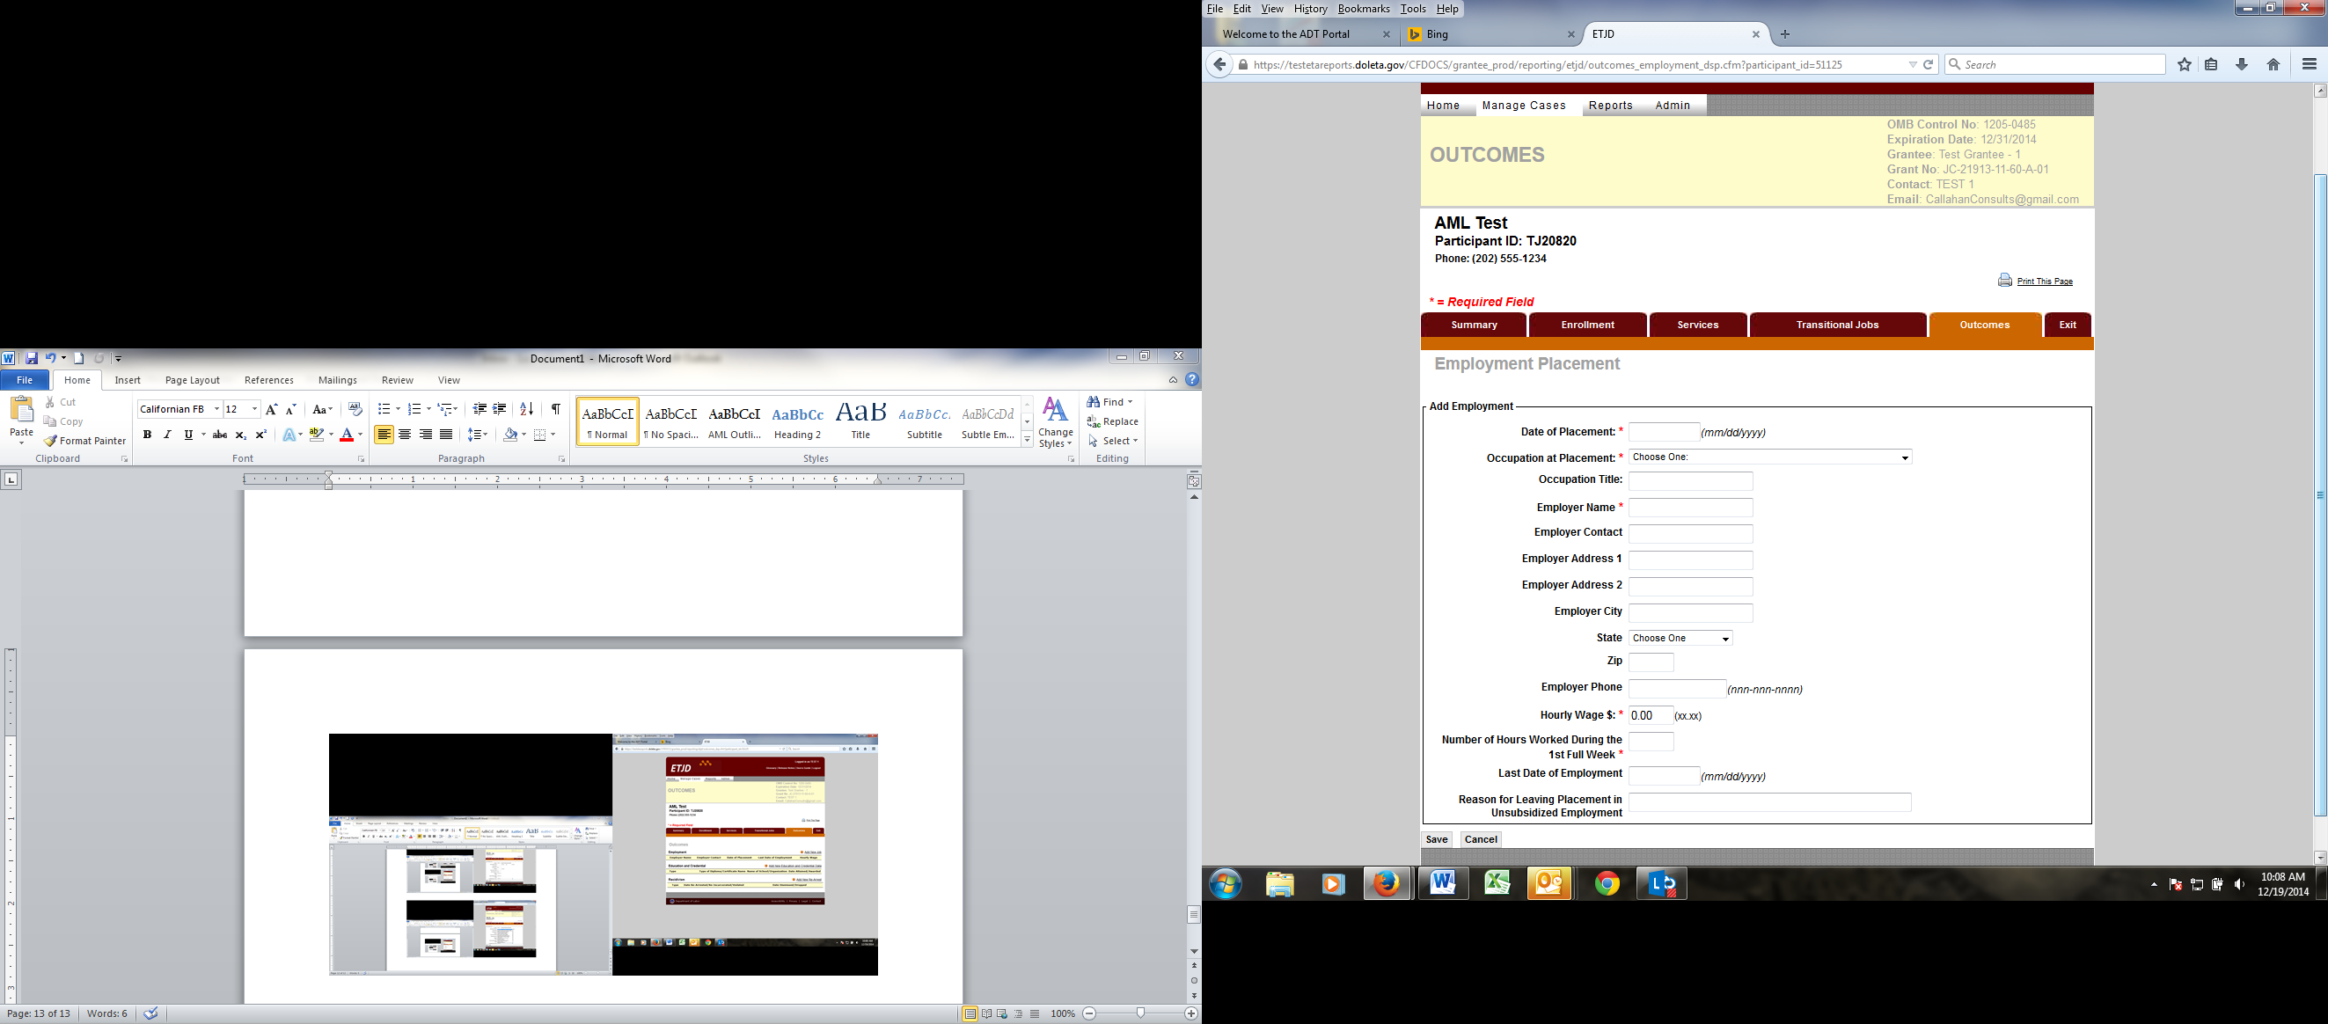Open the Transitional Jobs tab

tap(1836, 325)
